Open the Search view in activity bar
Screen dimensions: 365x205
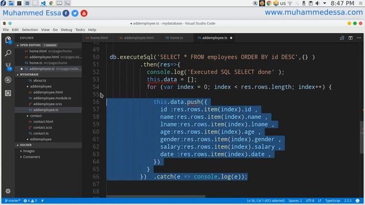(x=8, y=53)
